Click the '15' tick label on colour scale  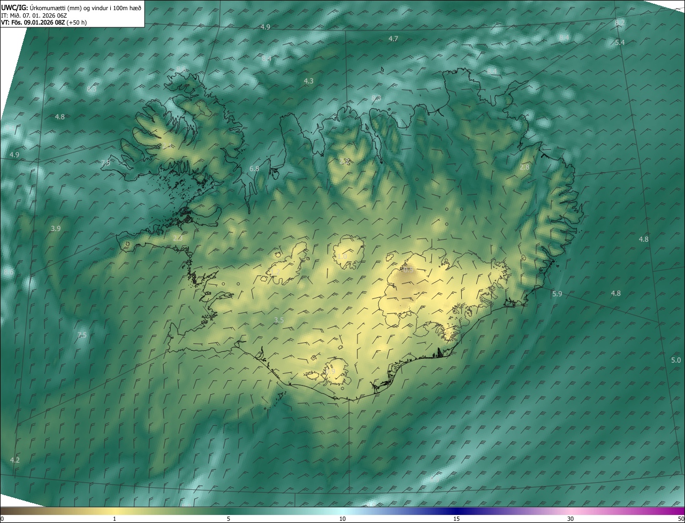(456, 519)
